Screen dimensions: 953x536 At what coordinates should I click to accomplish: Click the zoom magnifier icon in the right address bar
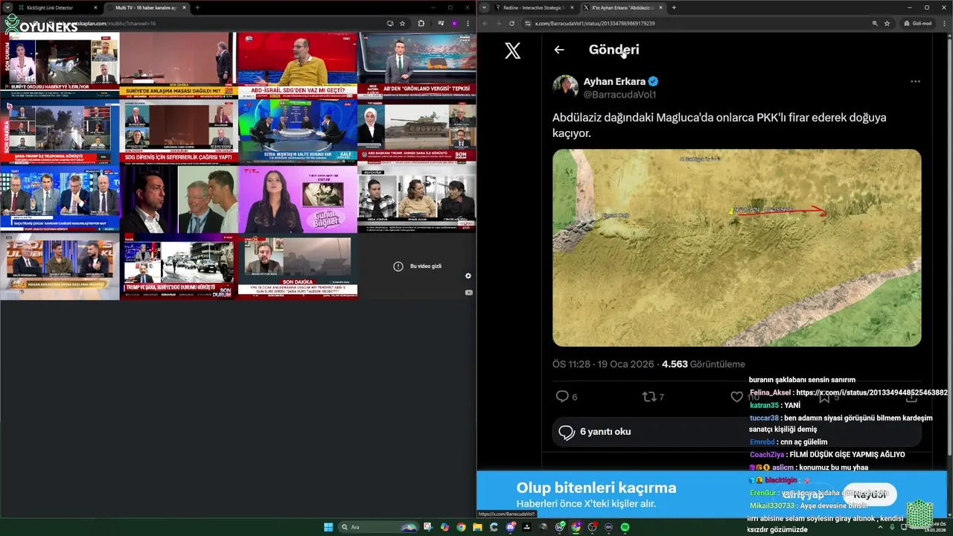point(875,23)
